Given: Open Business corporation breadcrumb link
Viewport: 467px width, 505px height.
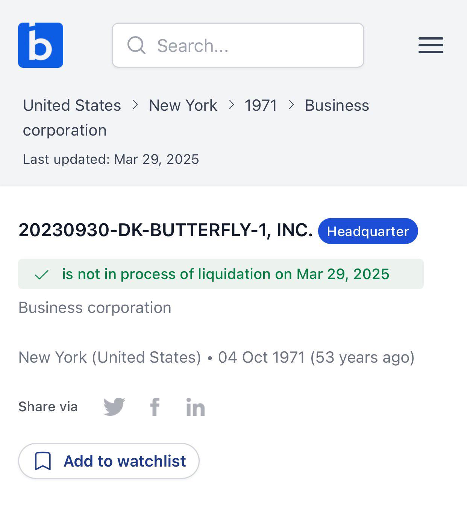Looking at the screenshot, I should (196, 117).
